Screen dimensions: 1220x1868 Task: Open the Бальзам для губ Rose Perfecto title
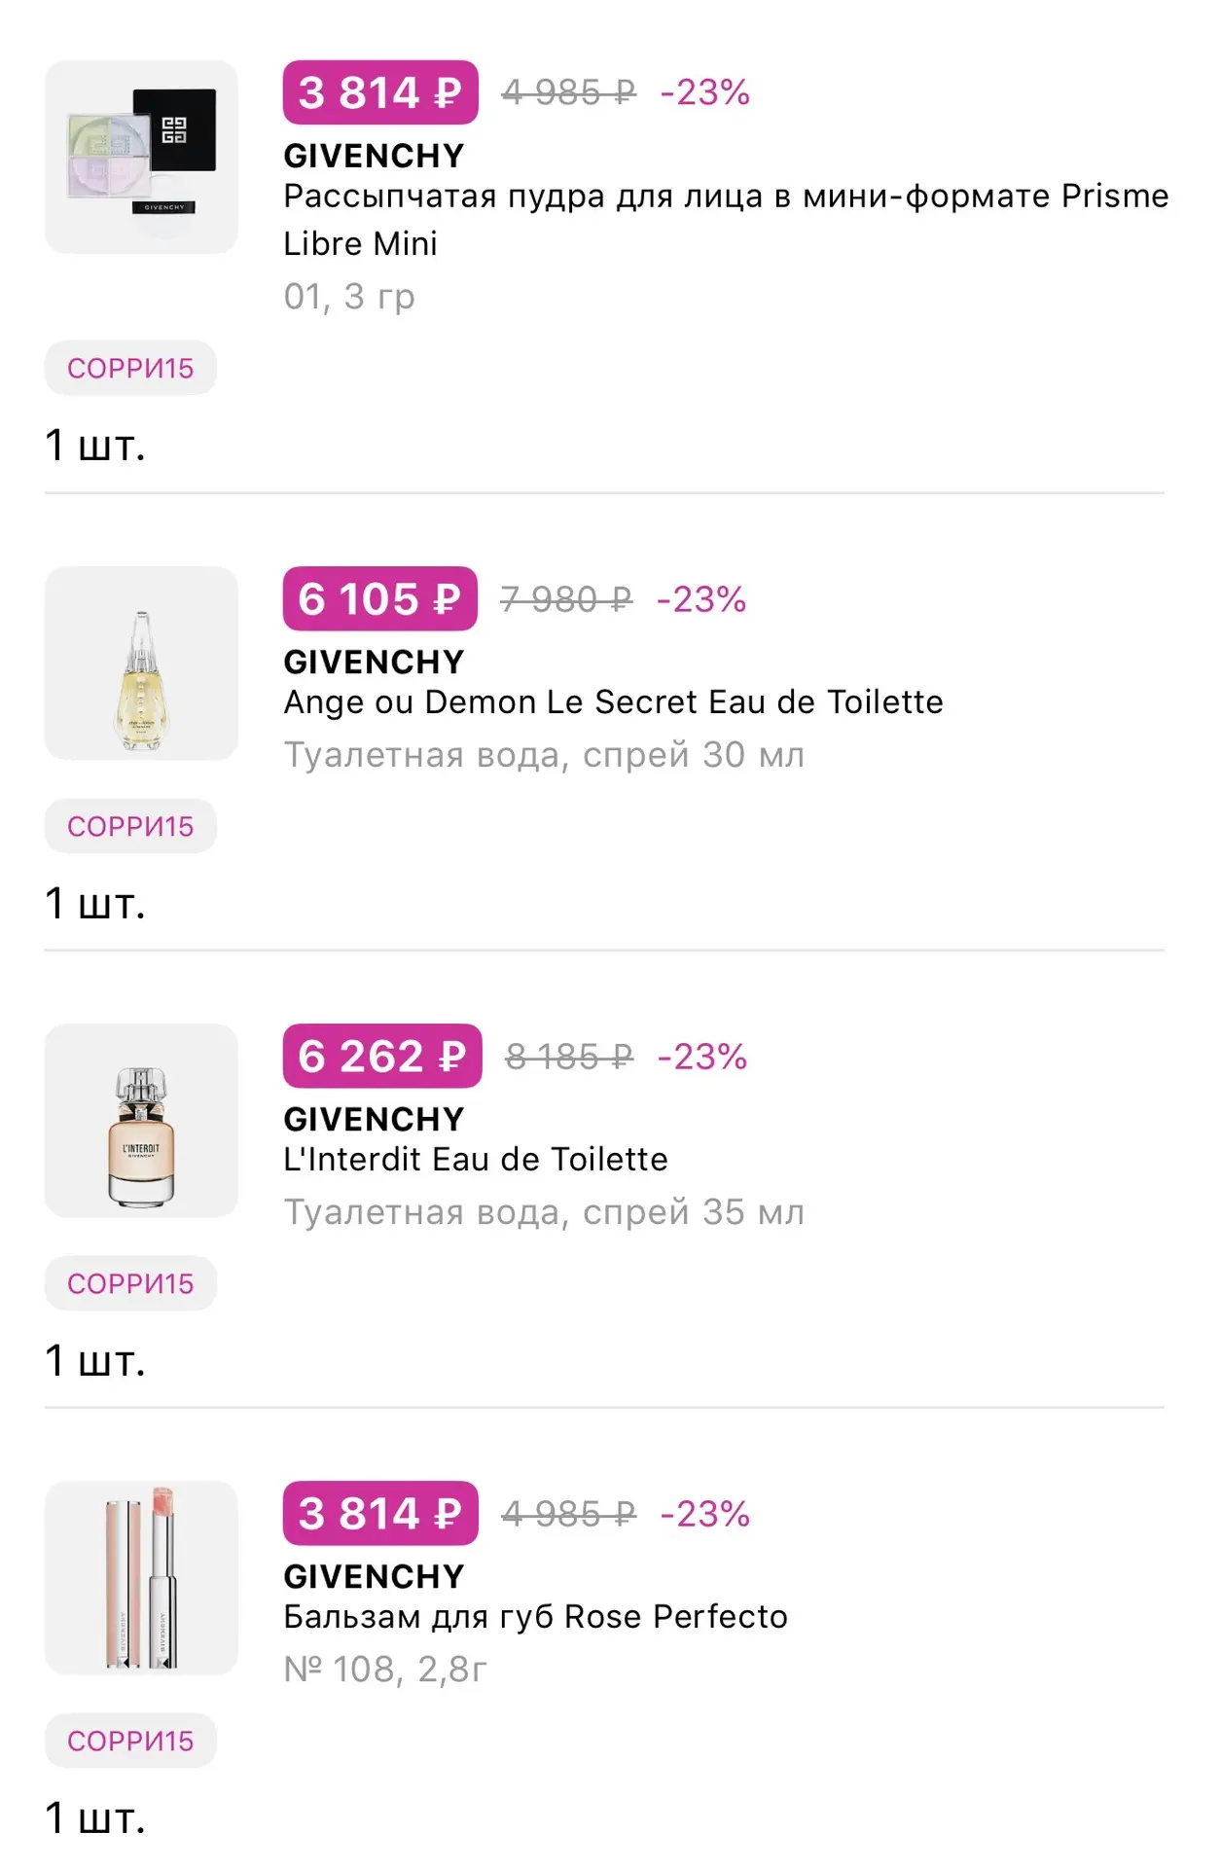coord(535,1616)
